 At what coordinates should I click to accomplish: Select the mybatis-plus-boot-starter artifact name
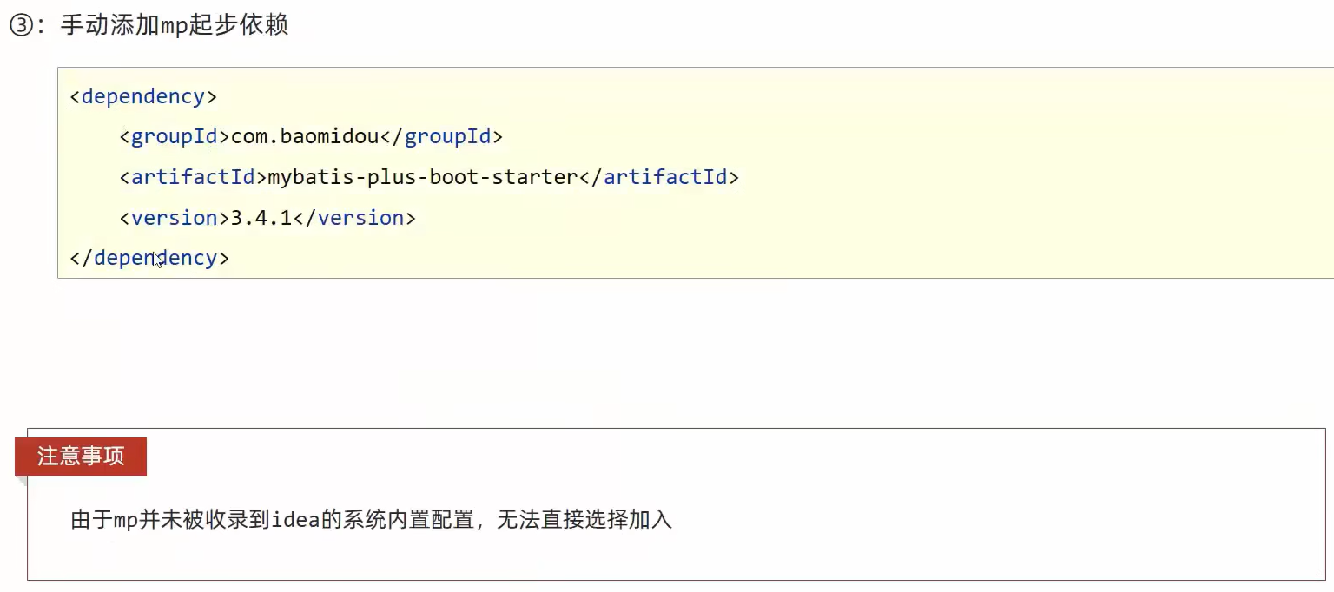click(x=422, y=177)
